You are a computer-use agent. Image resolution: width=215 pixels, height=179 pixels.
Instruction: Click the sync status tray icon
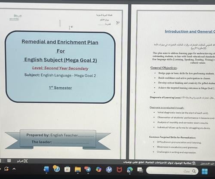click(x=6, y=169)
